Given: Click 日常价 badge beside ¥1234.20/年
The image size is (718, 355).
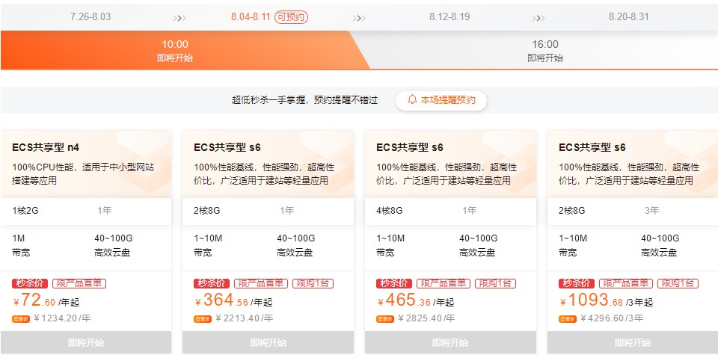Looking at the screenshot, I should click(x=21, y=319).
